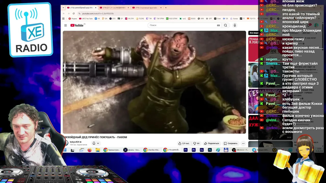The height and width of the screenshot is (183, 326).
Task: Open the on-screen keyboard in the search box
Action: pyautogui.click(x=218, y=25)
